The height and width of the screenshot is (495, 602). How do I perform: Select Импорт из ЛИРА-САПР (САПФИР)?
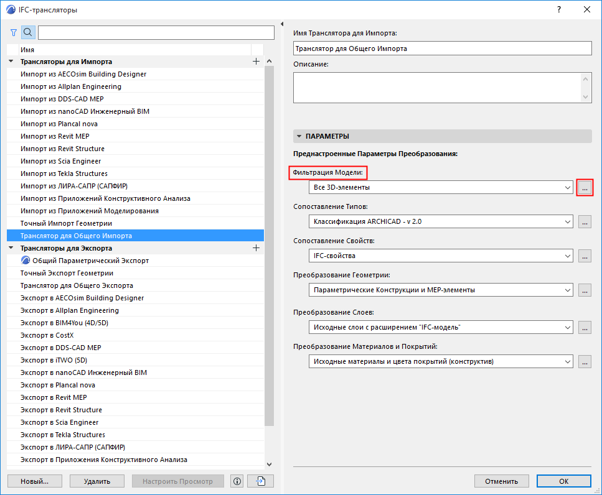pos(135,186)
